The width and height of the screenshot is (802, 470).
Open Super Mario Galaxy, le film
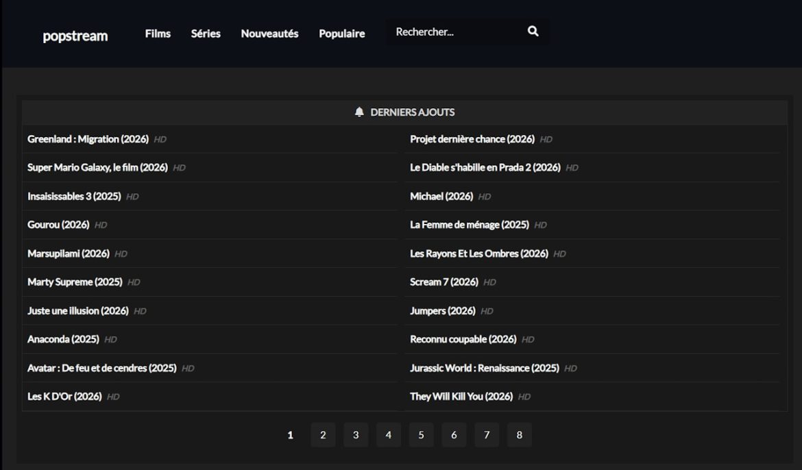(x=98, y=168)
